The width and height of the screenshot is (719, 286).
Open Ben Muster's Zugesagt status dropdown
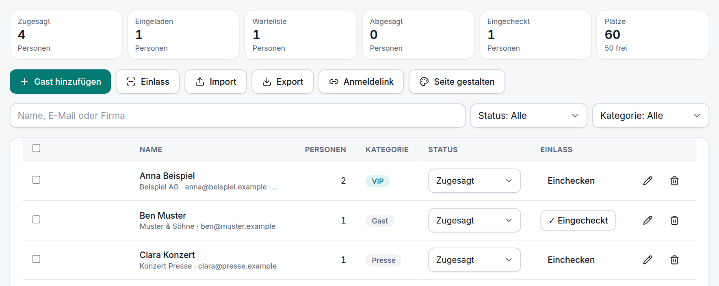[x=474, y=220]
